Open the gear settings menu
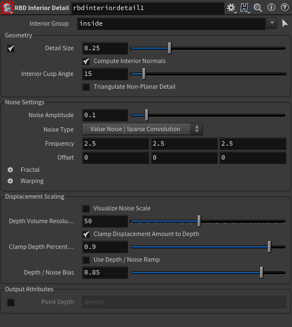This screenshot has height=327, width=292. tap(231, 8)
